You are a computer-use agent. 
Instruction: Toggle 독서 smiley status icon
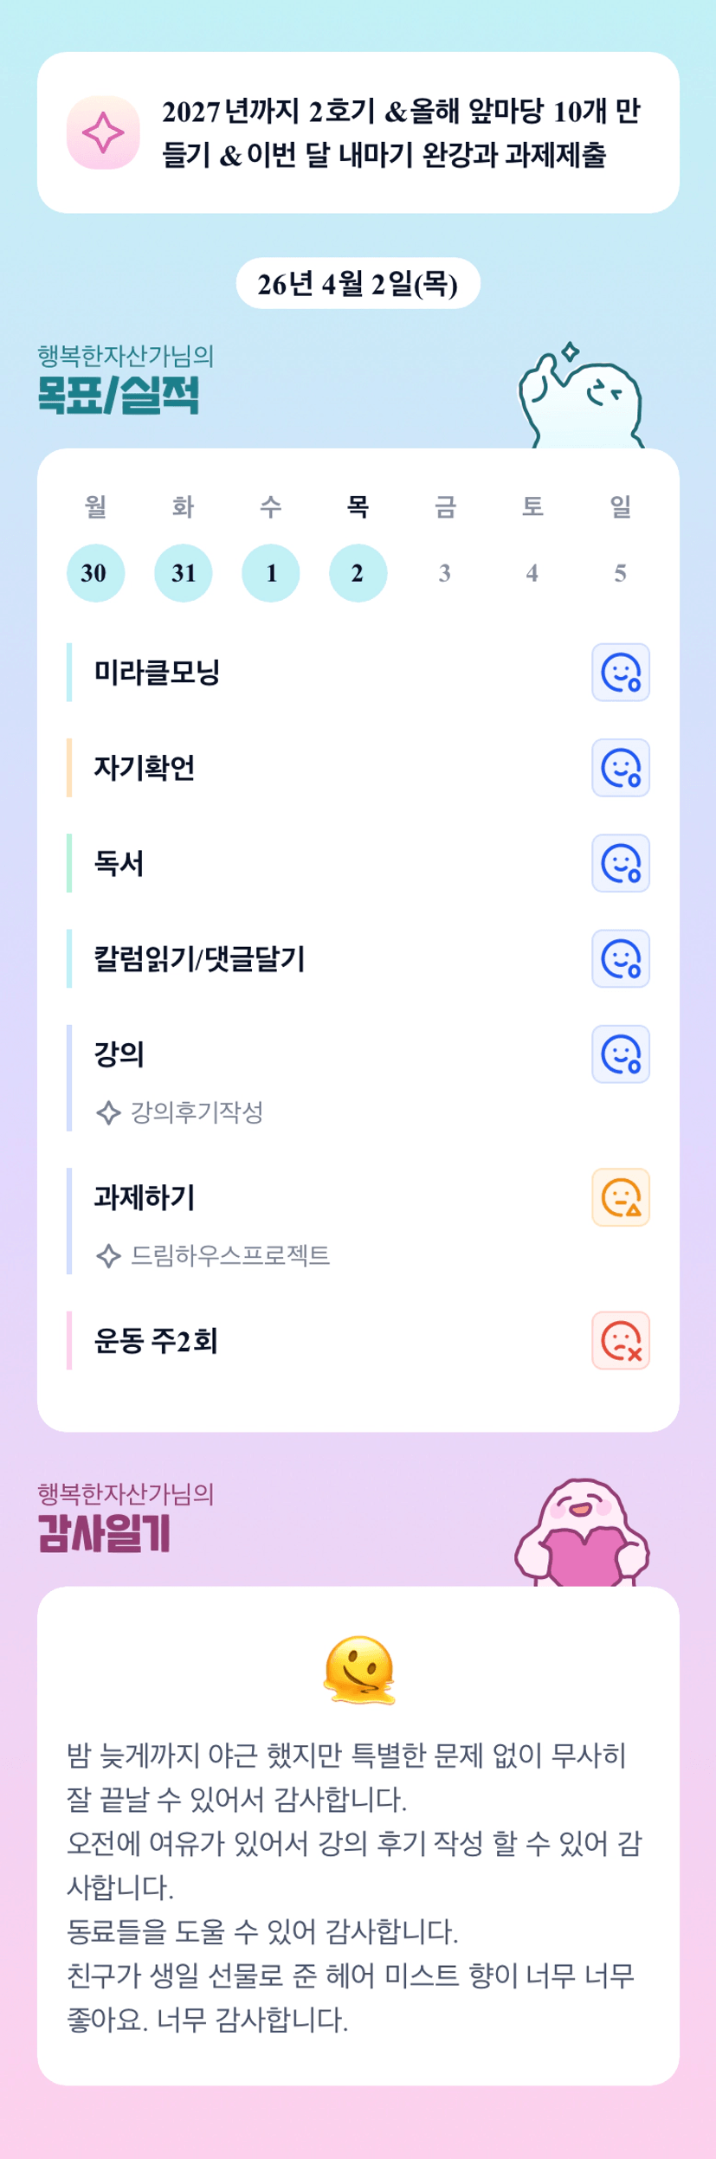620,863
